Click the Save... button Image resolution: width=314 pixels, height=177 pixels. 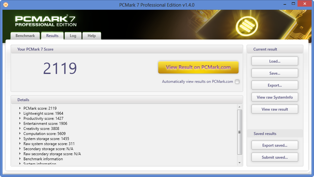(275, 73)
